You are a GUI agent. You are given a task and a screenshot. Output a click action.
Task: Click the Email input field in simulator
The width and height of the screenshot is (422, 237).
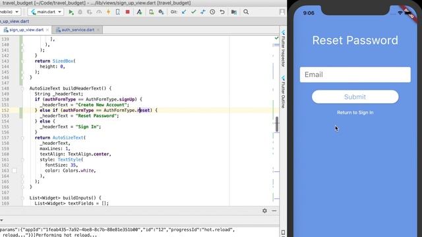[355, 74]
